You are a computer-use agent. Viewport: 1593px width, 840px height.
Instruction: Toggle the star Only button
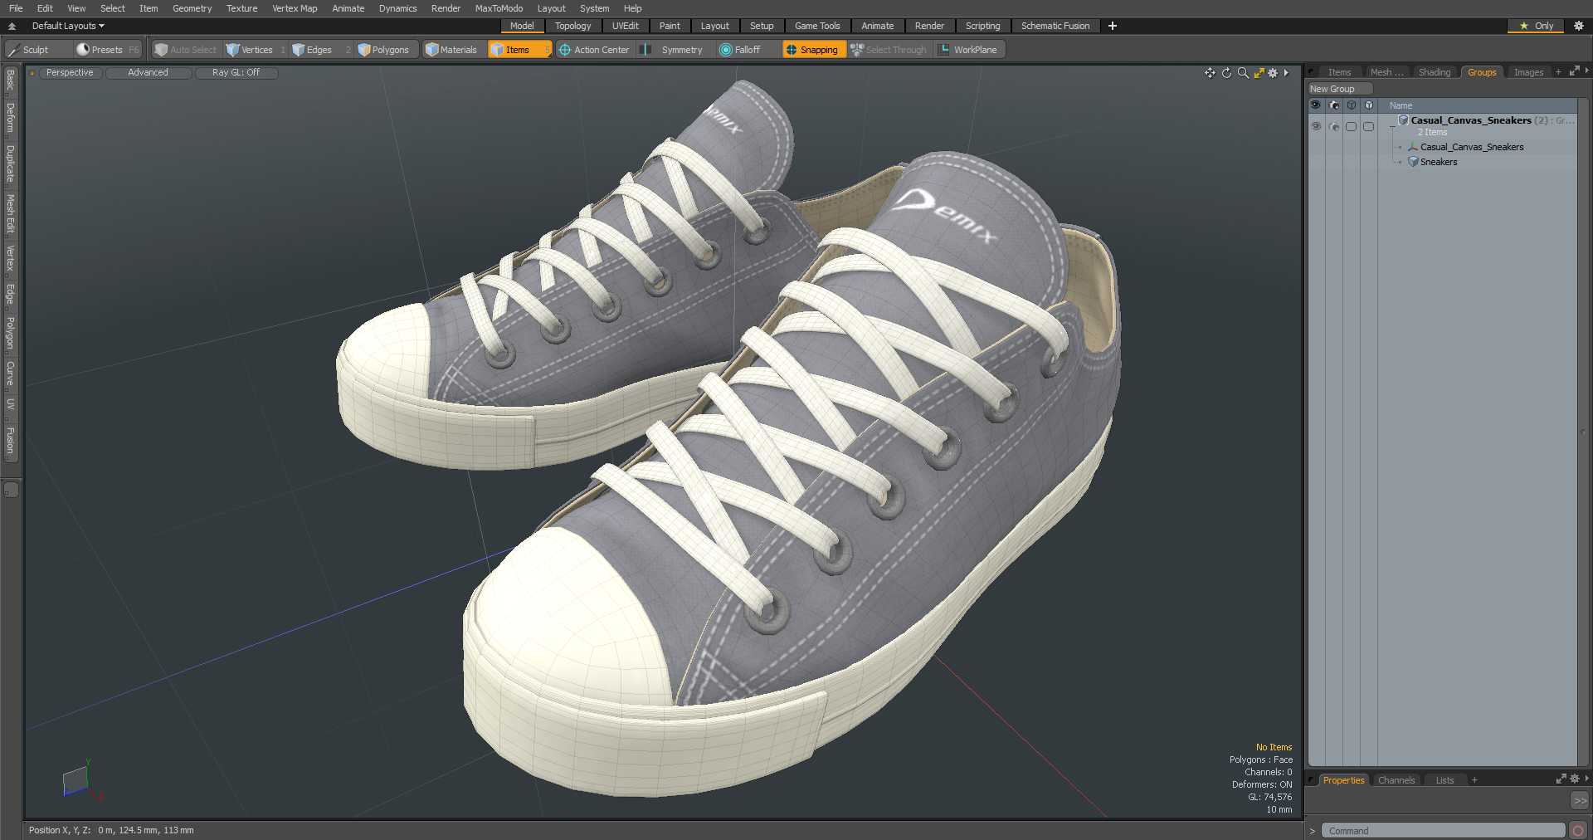point(1537,26)
